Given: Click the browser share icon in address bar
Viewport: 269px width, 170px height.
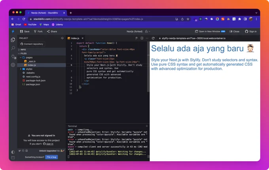Looking at the screenshot, I should pos(182,19).
